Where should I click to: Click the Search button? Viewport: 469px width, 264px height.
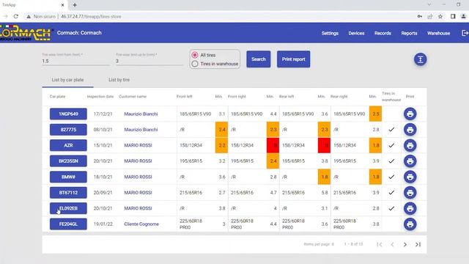(x=259, y=59)
